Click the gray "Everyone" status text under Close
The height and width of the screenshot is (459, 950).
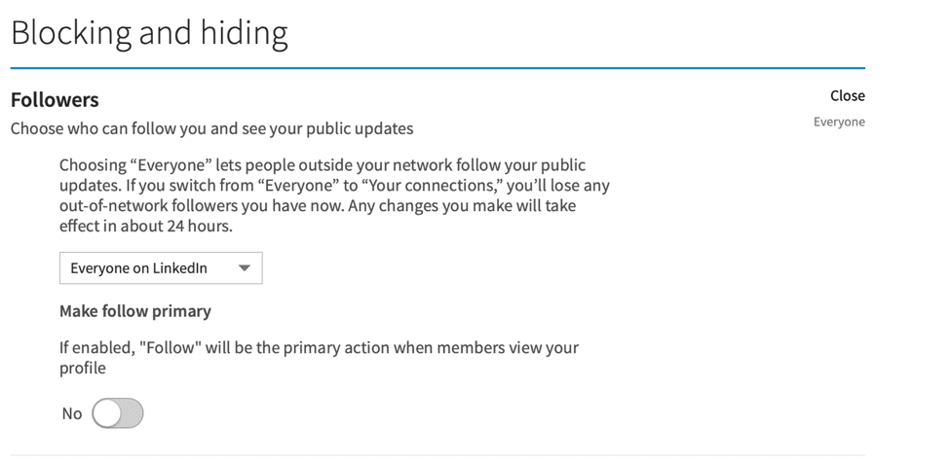[839, 122]
